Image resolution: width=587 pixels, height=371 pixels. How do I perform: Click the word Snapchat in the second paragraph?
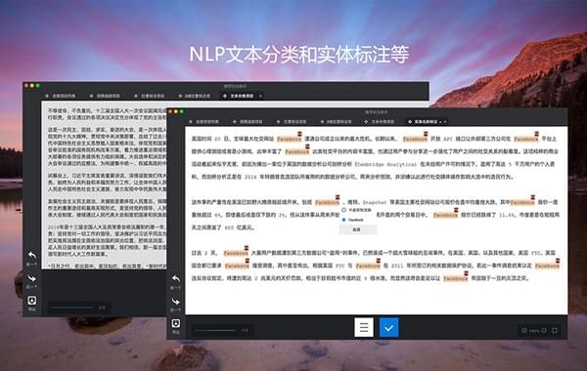(x=375, y=202)
